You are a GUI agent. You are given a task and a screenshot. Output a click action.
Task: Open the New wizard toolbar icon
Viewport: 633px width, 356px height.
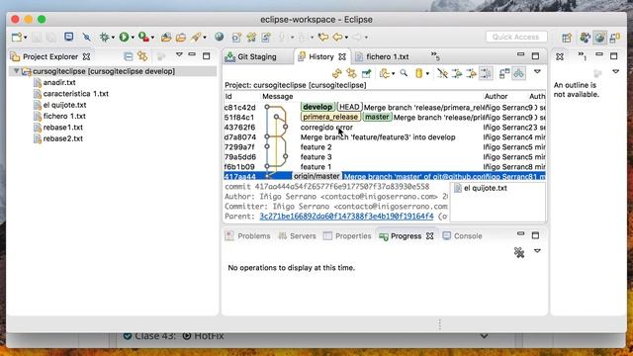point(17,38)
